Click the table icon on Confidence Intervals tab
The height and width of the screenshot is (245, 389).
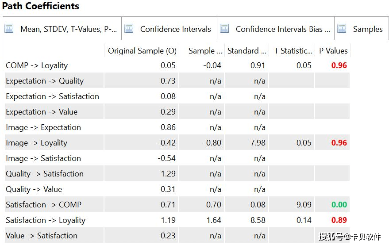coord(129,29)
